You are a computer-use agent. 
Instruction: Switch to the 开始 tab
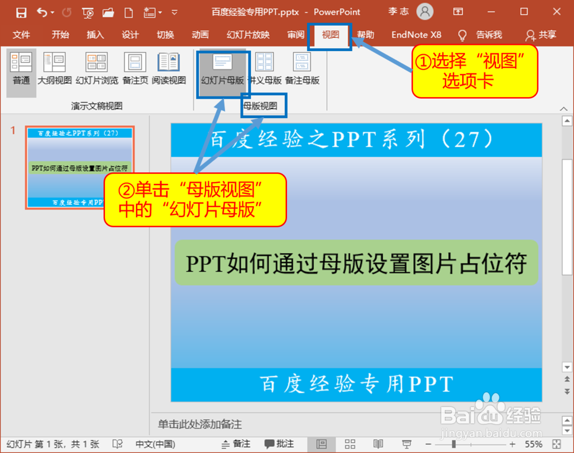pos(60,35)
